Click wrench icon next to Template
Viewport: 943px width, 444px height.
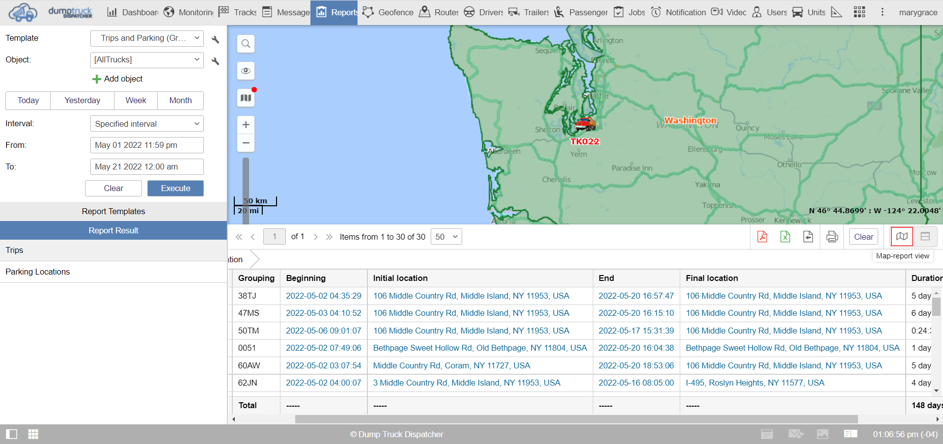coord(215,39)
